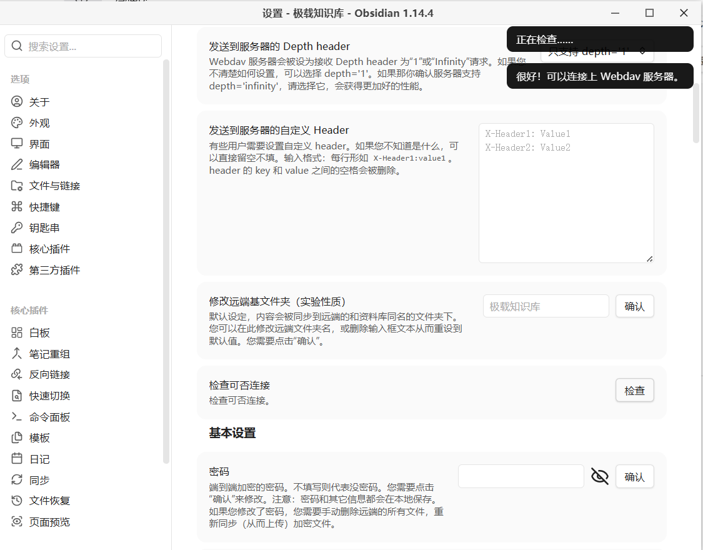The height and width of the screenshot is (550, 703).
Task: Click the 快速切换 file-search icon
Action: coord(17,396)
